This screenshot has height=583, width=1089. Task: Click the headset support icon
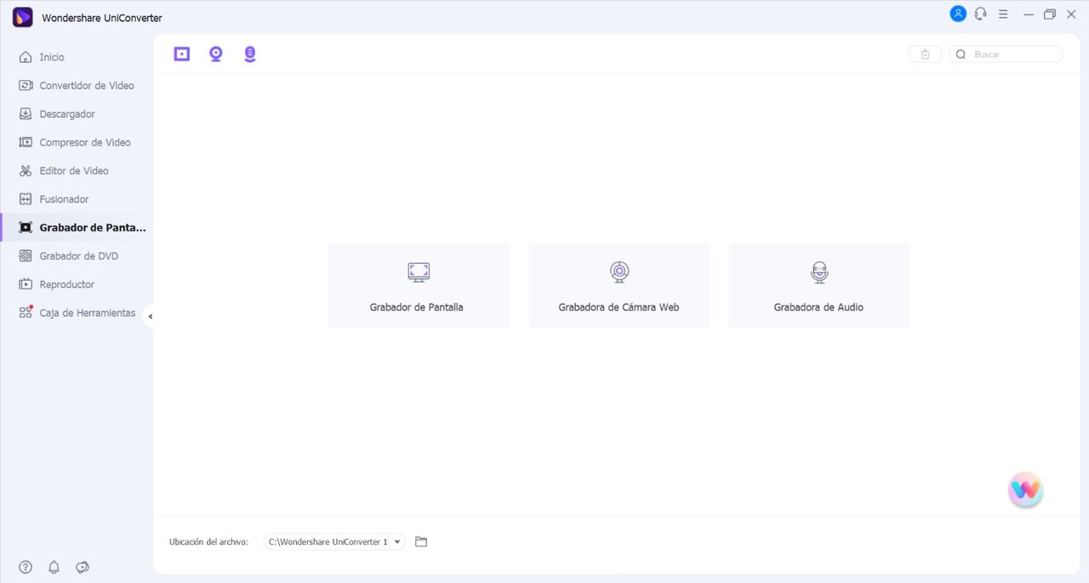coord(981,14)
